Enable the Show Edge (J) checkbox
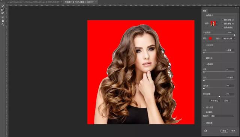The width and height of the screenshot is (240, 137). [222, 20]
